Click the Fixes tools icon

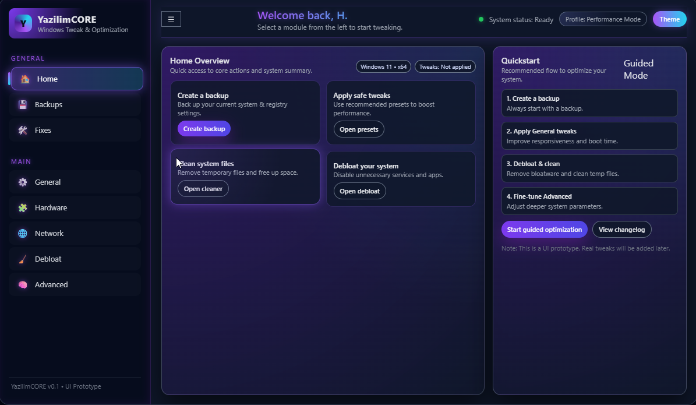coord(22,130)
